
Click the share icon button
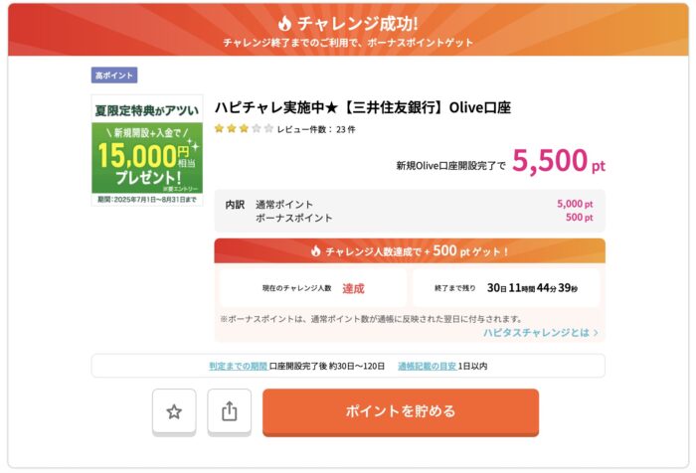pyautogui.click(x=229, y=411)
